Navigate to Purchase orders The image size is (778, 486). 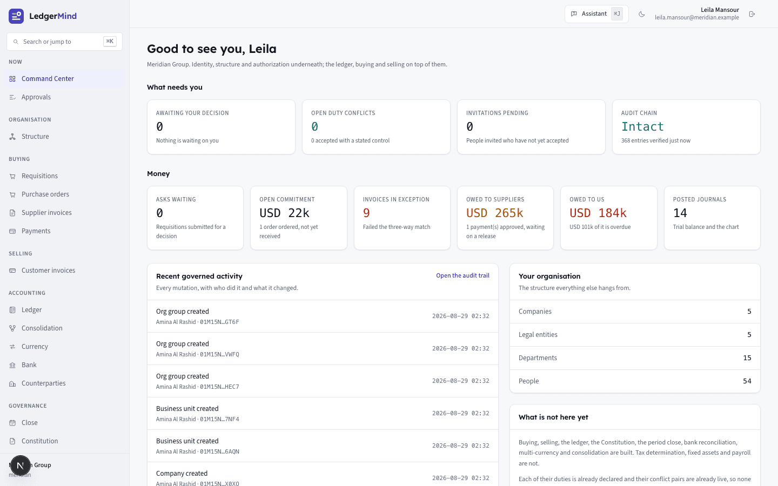click(65, 194)
